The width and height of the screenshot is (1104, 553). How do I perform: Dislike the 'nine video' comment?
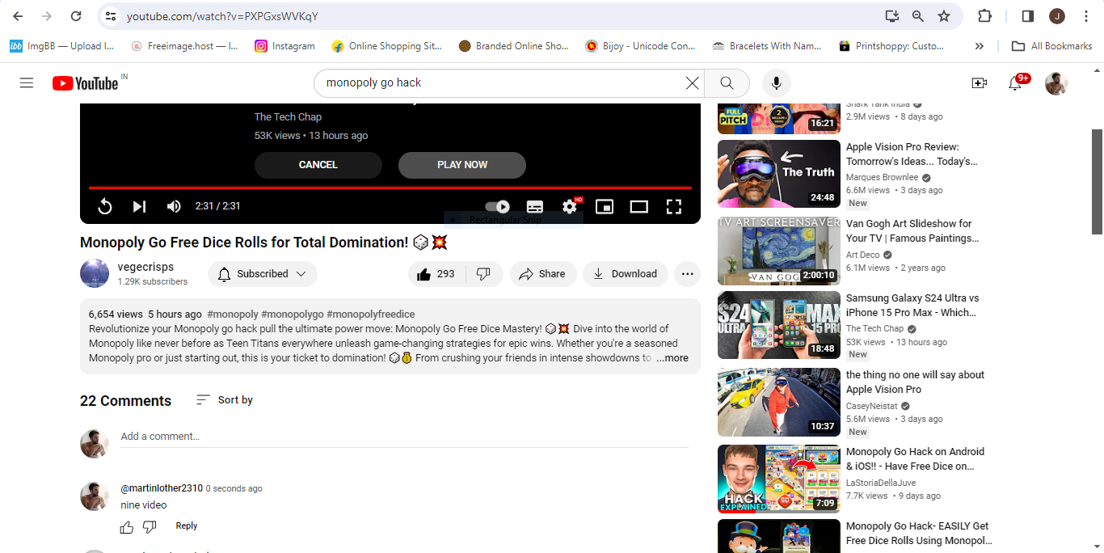click(x=150, y=527)
